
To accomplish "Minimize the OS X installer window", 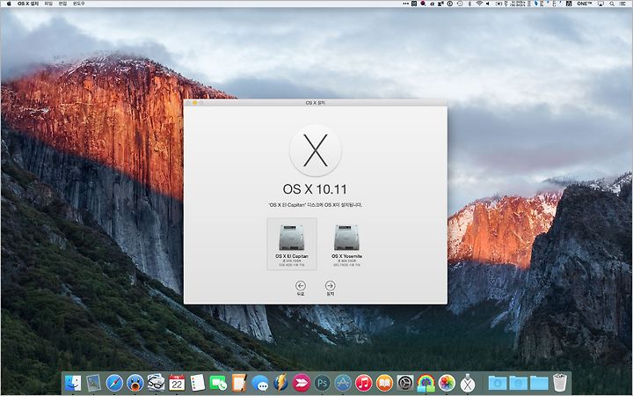I will [195, 103].
